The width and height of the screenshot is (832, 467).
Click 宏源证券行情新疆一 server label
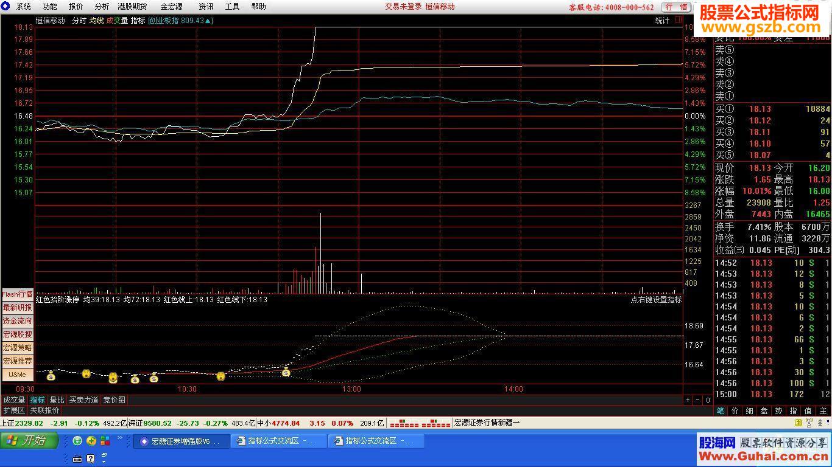(487, 423)
